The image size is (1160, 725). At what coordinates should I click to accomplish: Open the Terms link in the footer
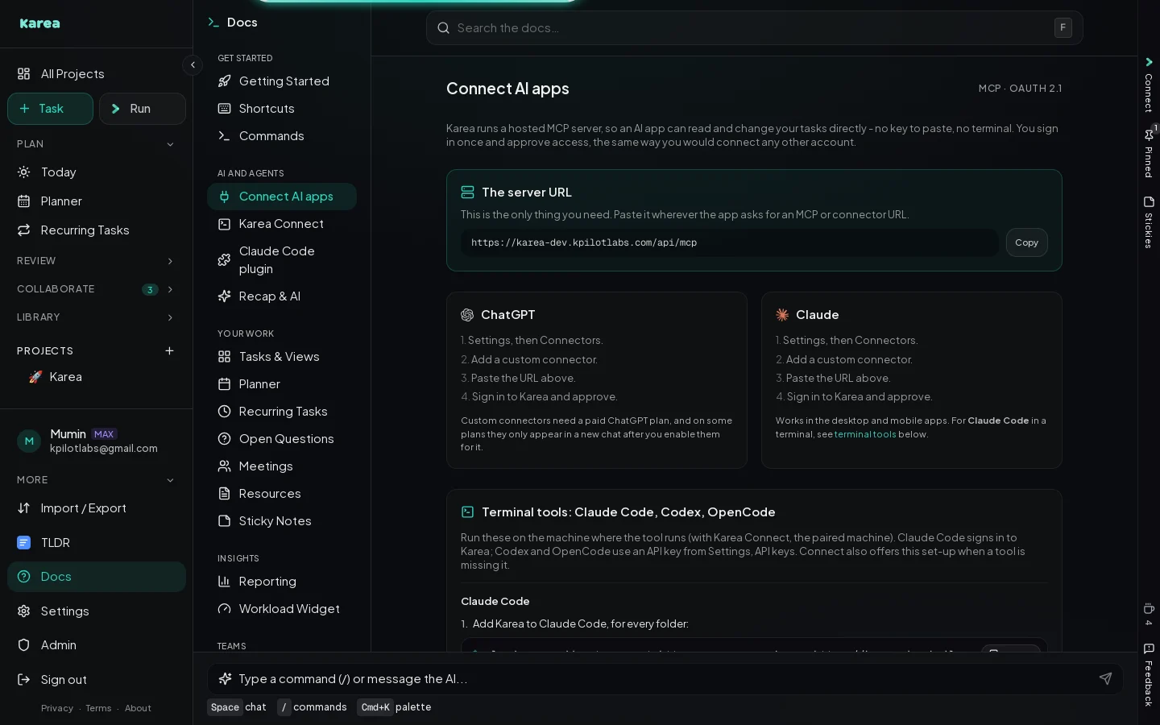pos(98,708)
